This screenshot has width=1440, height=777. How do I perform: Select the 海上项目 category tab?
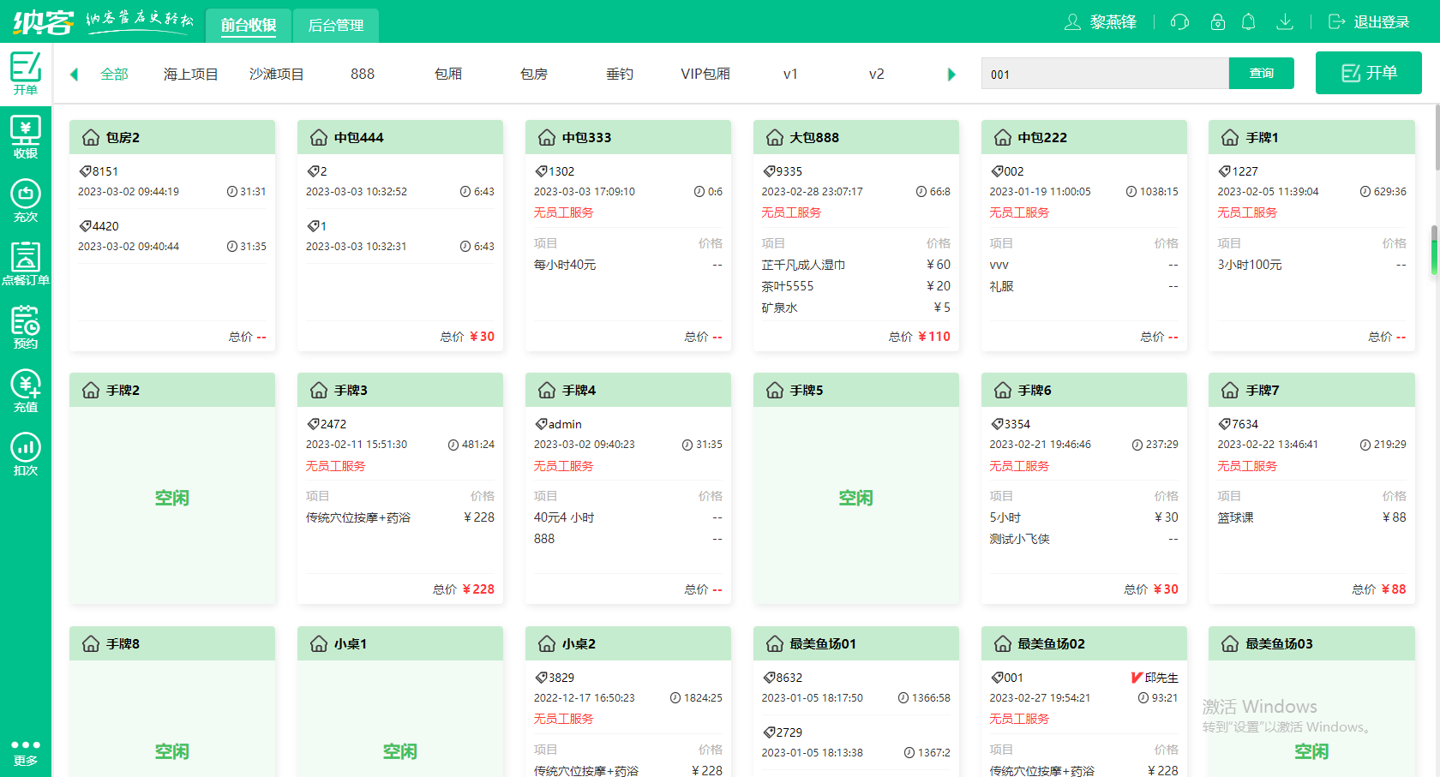click(x=191, y=74)
